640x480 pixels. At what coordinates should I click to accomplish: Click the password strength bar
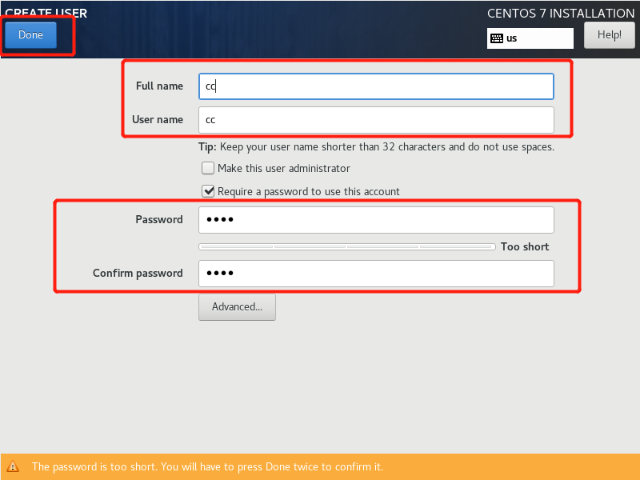(x=347, y=246)
